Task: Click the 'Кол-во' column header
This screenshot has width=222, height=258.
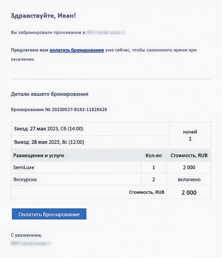Action: coord(153,155)
